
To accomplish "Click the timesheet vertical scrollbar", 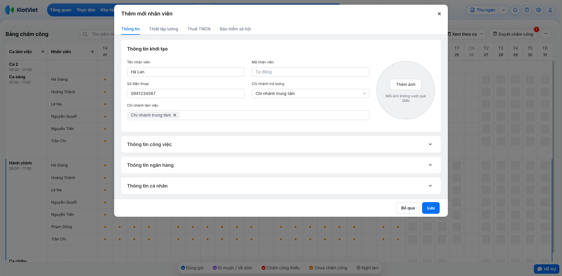I will click(553, 156).
